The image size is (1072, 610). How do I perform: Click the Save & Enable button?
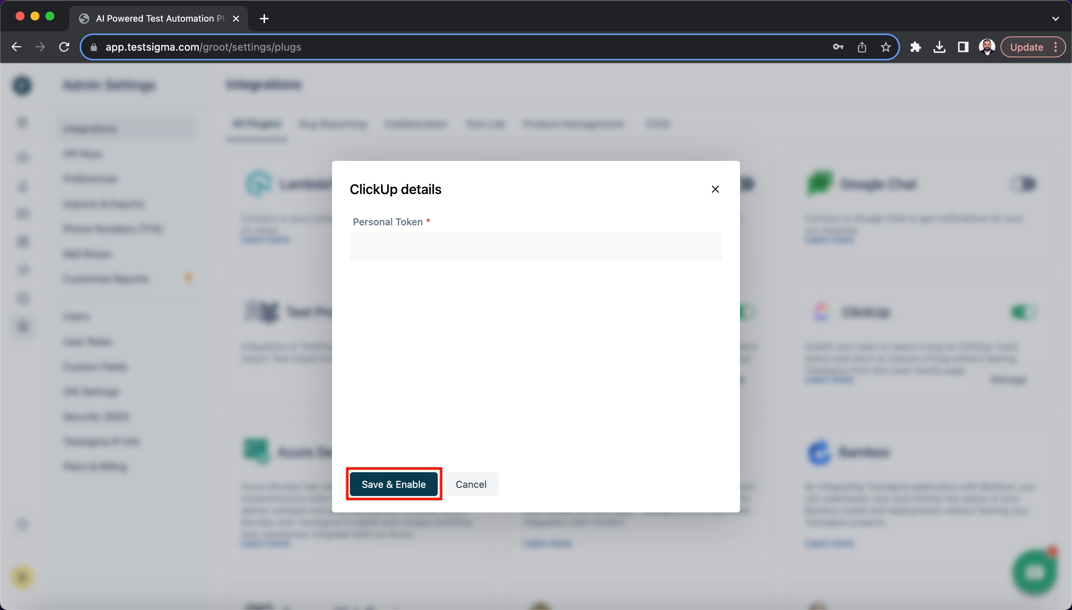[393, 484]
